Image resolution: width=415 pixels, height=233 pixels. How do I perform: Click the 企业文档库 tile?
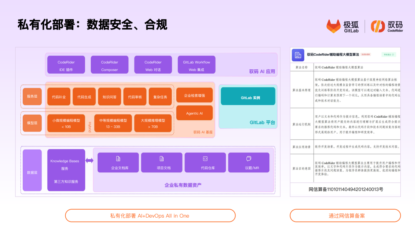[x=118, y=162]
